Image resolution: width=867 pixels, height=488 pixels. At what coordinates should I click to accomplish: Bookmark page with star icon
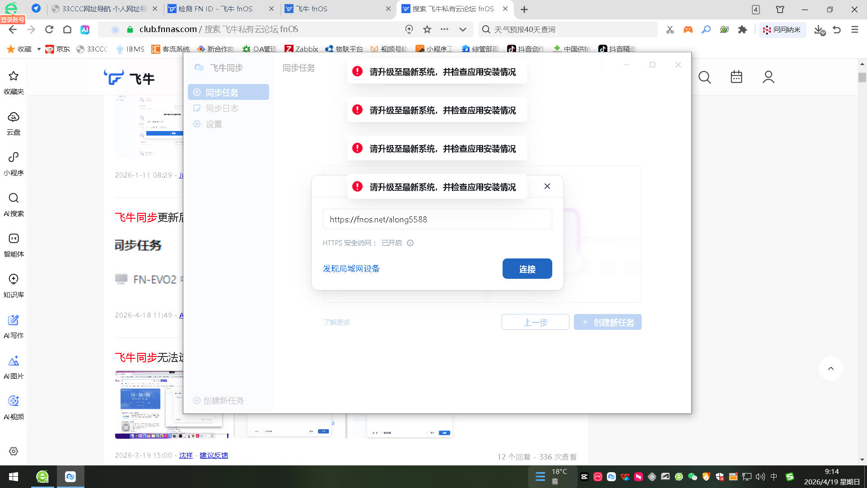tap(427, 29)
